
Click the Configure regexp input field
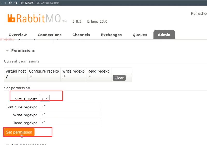(70, 106)
